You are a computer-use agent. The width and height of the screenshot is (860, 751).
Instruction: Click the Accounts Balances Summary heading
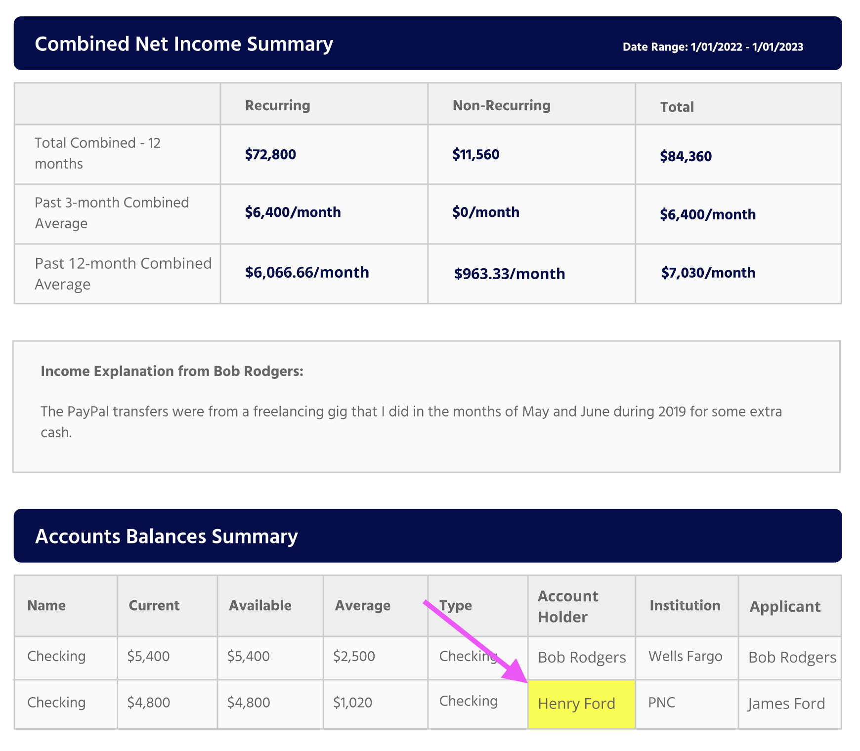coord(167,536)
